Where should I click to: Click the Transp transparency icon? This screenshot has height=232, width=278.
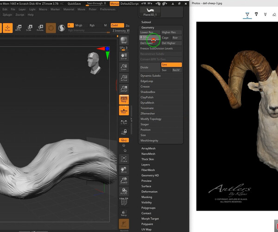[x=124, y=213]
